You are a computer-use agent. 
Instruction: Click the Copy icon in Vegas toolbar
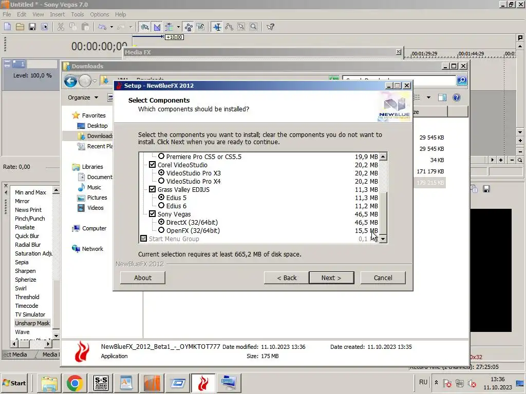[x=73, y=27]
